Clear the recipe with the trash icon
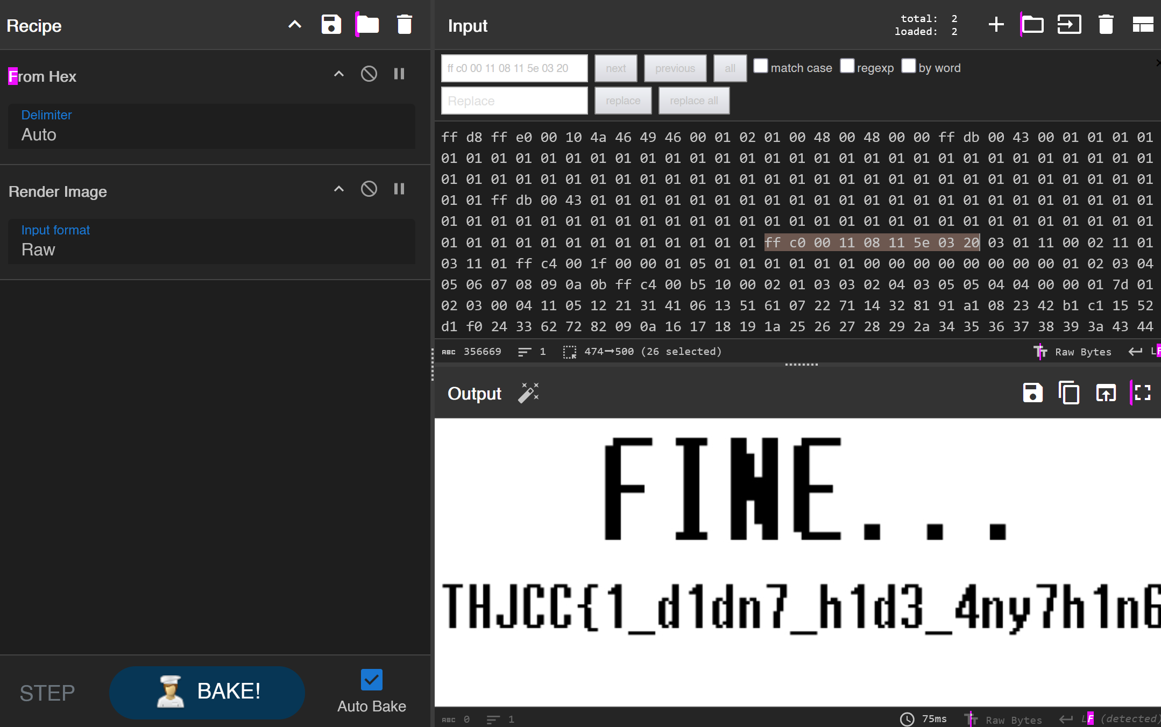 click(404, 25)
